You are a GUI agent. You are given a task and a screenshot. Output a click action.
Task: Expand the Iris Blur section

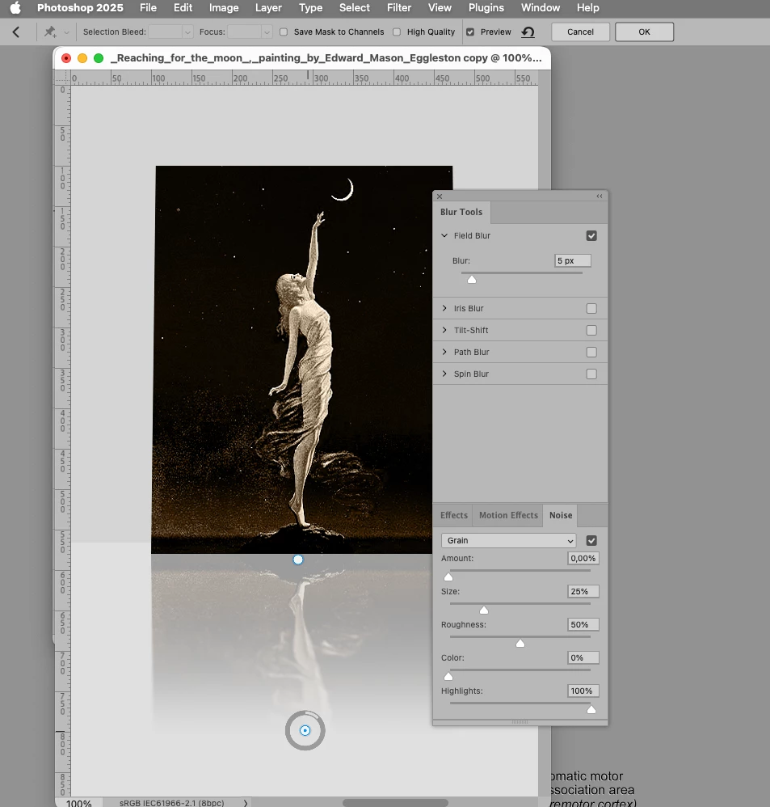pos(444,308)
